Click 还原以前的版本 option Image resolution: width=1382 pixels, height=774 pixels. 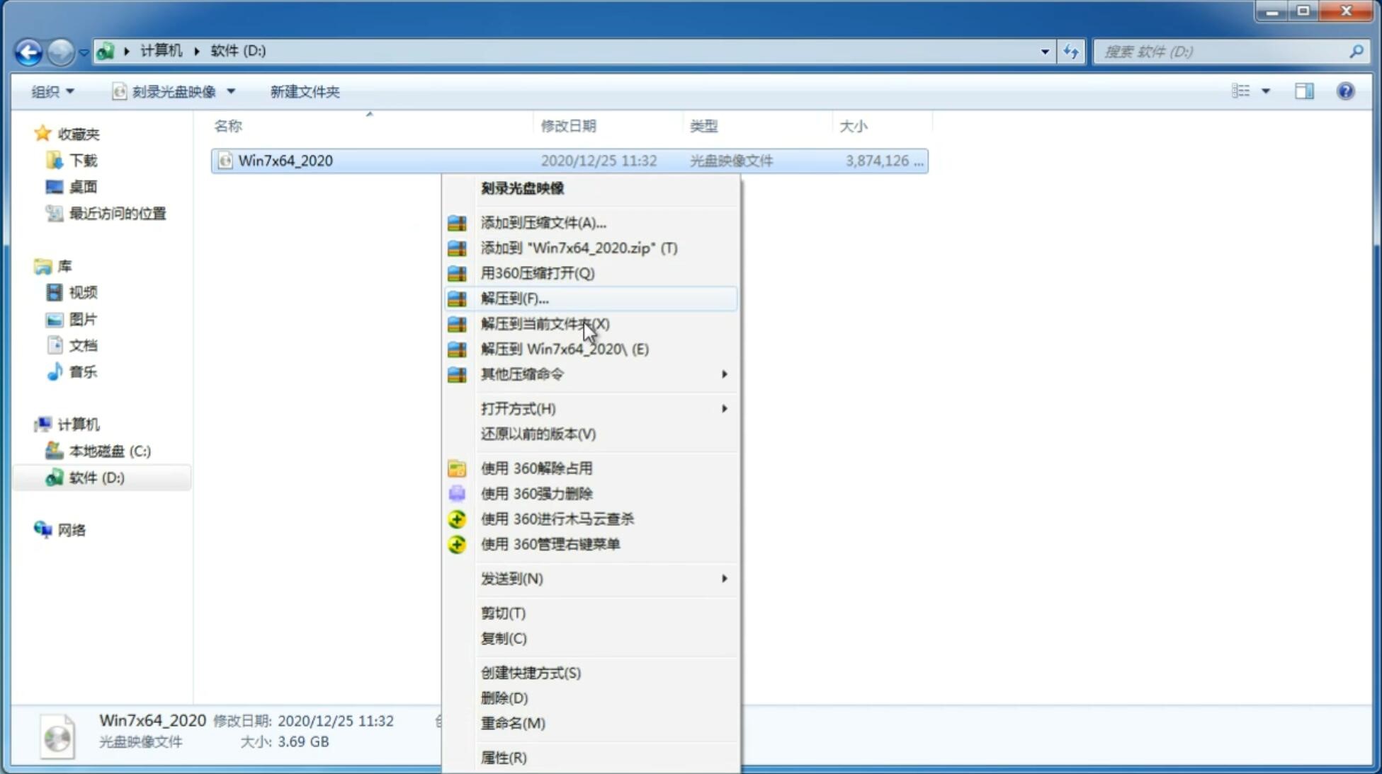(537, 434)
